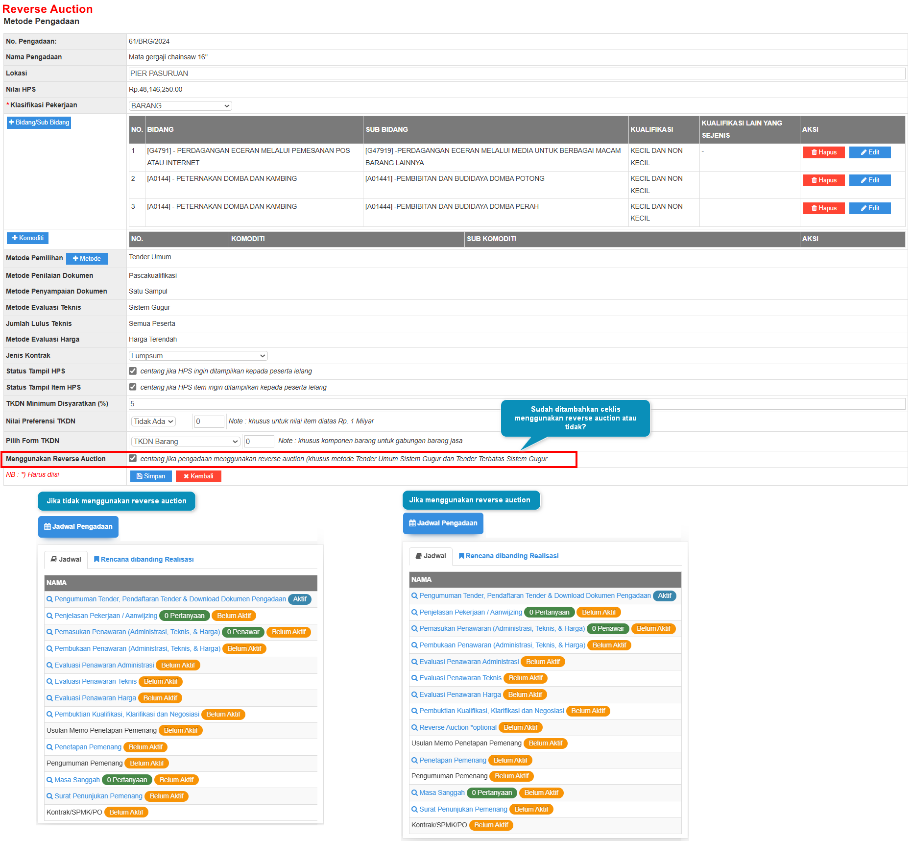This screenshot has width=912, height=841.
Task: Delete the Domba Perah row using Hapus
Action: pos(823,208)
